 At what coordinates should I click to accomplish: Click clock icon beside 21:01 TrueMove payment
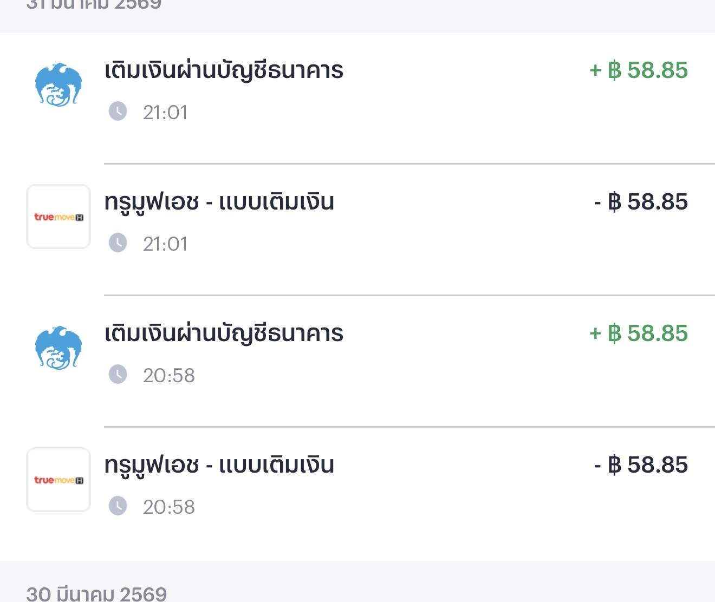click(118, 243)
